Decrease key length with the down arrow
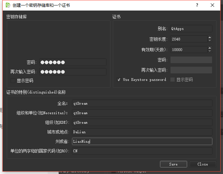 [x=210, y=40]
